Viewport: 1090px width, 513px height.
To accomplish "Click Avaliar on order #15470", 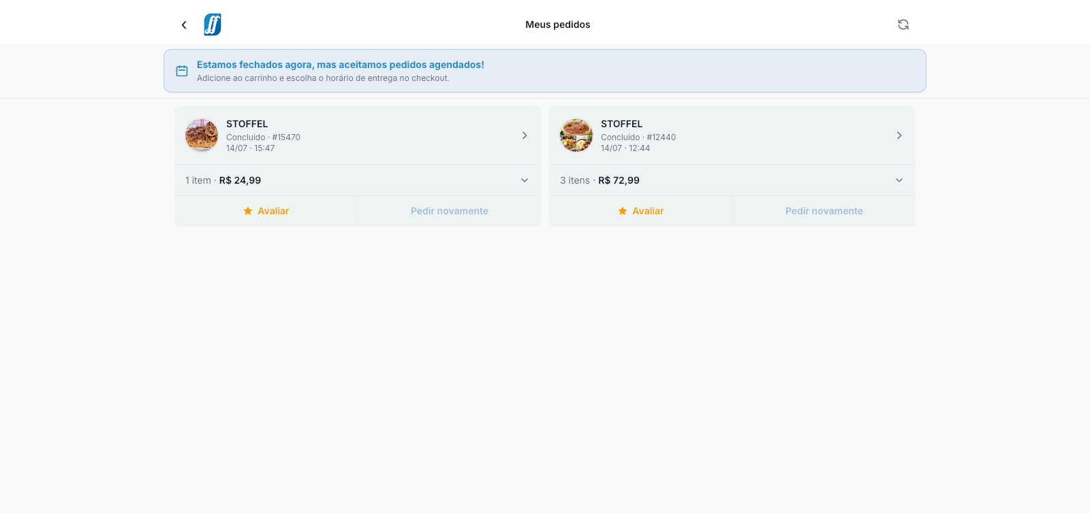I will coord(266,211).
